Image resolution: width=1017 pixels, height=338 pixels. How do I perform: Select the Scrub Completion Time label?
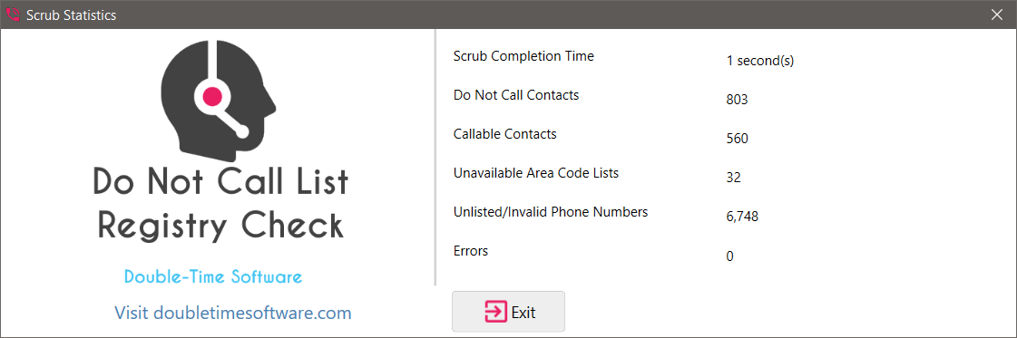(x=523, y=56)
